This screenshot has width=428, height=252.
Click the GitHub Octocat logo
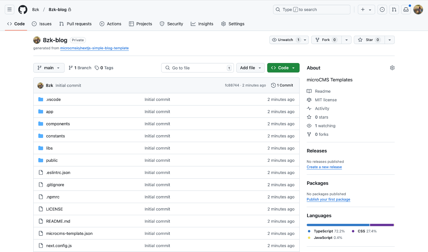pyautogui.click(x=23, y=9)
